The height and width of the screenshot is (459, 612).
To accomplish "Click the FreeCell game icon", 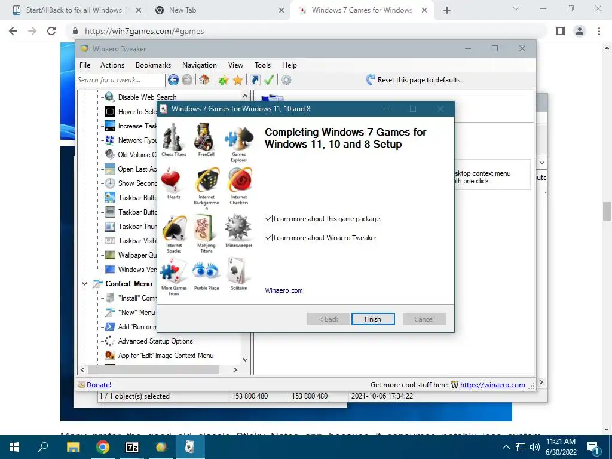I will tap(206, 137).
